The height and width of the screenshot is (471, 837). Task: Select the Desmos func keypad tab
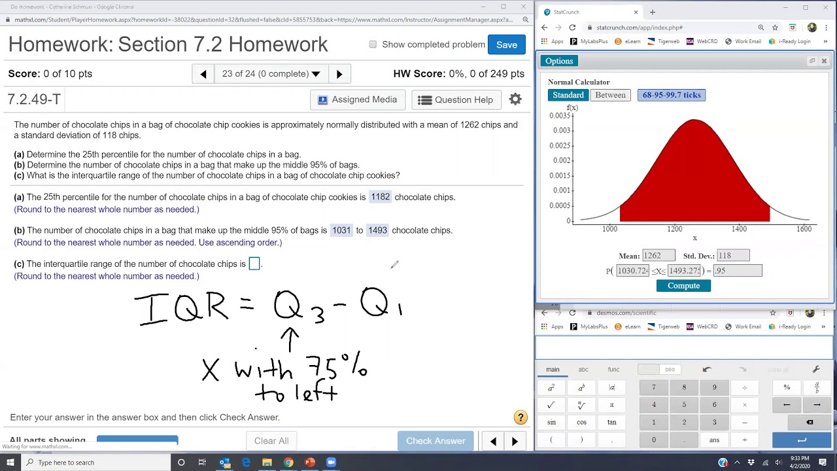613,370
